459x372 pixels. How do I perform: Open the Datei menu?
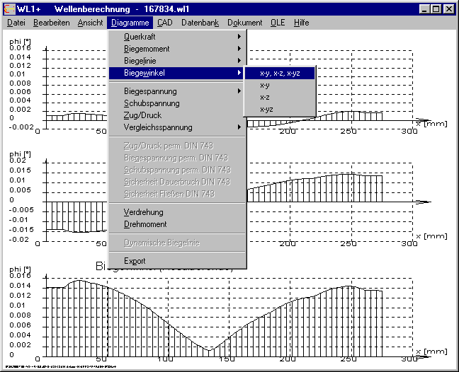tap(16, 23)
